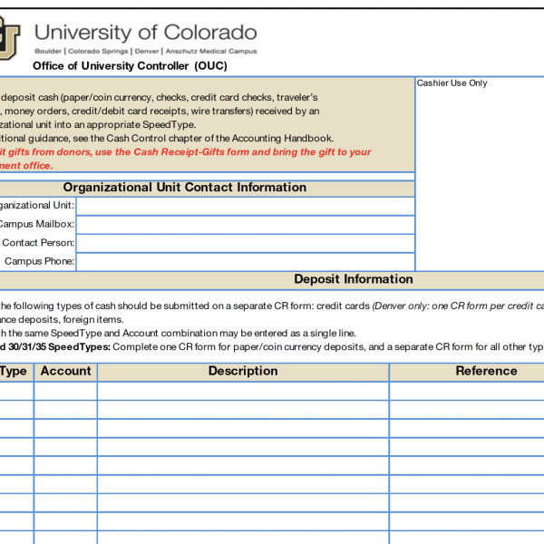
Task: Click the first Description cell in the table
Action: point(243,391)
